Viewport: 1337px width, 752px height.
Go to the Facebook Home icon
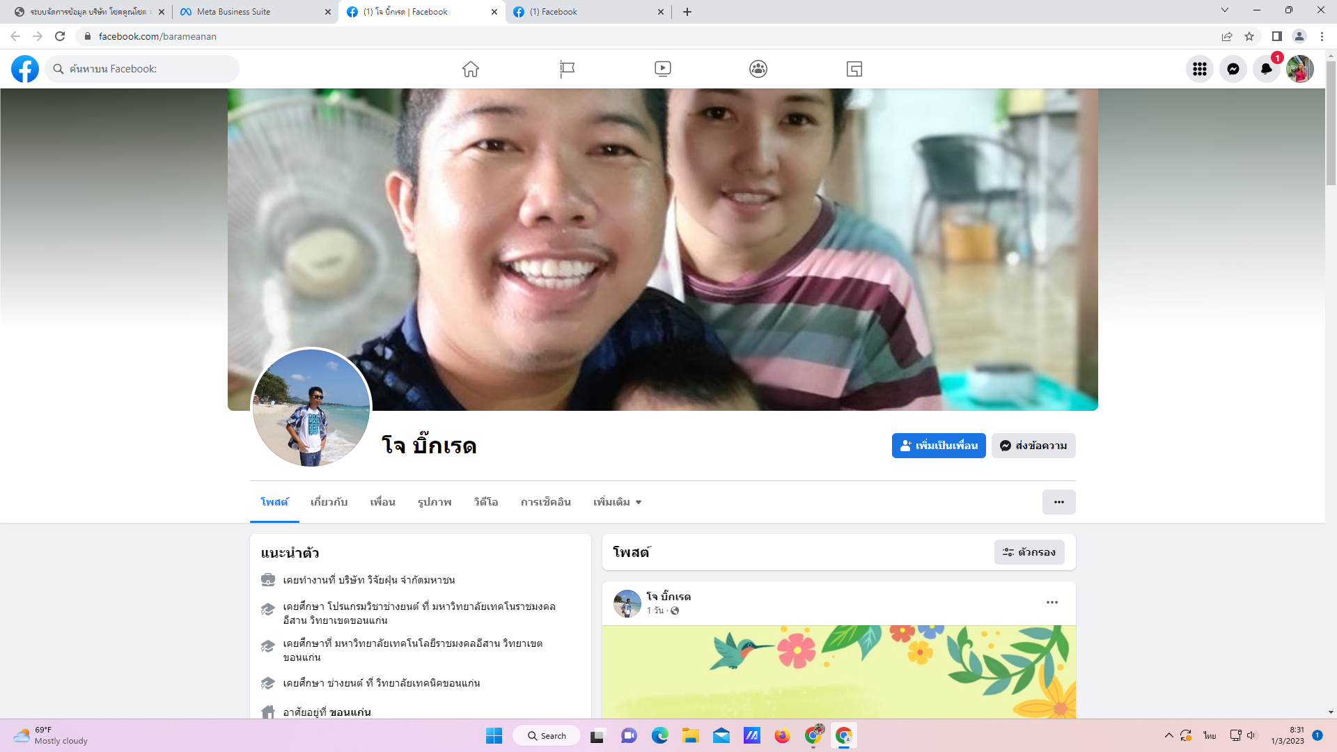coord(471,69)
